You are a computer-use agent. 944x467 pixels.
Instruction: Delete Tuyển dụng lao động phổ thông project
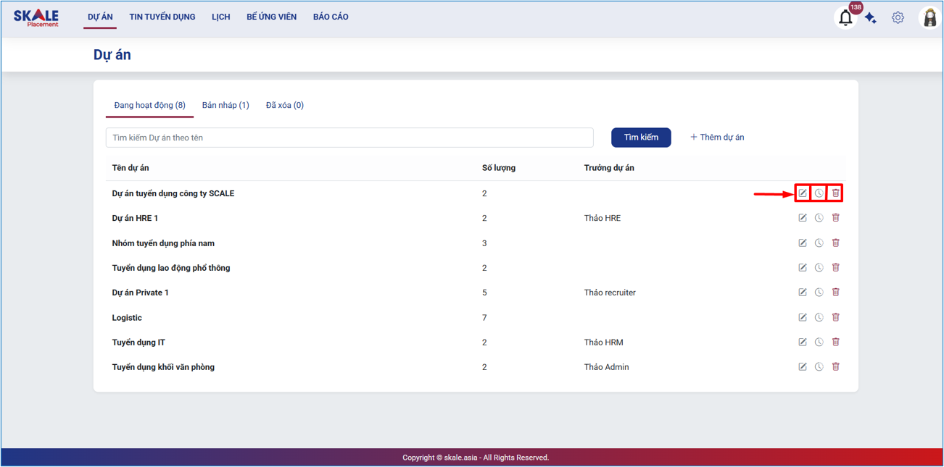point(835,268)
